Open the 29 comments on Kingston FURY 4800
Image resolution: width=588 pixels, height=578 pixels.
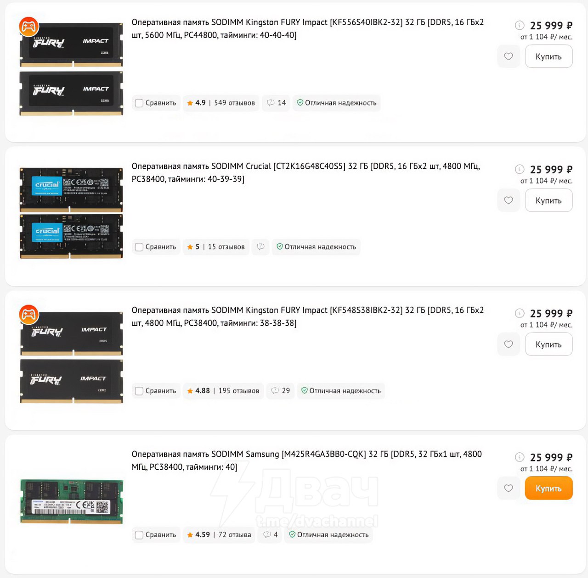click(x=280, y=391)
